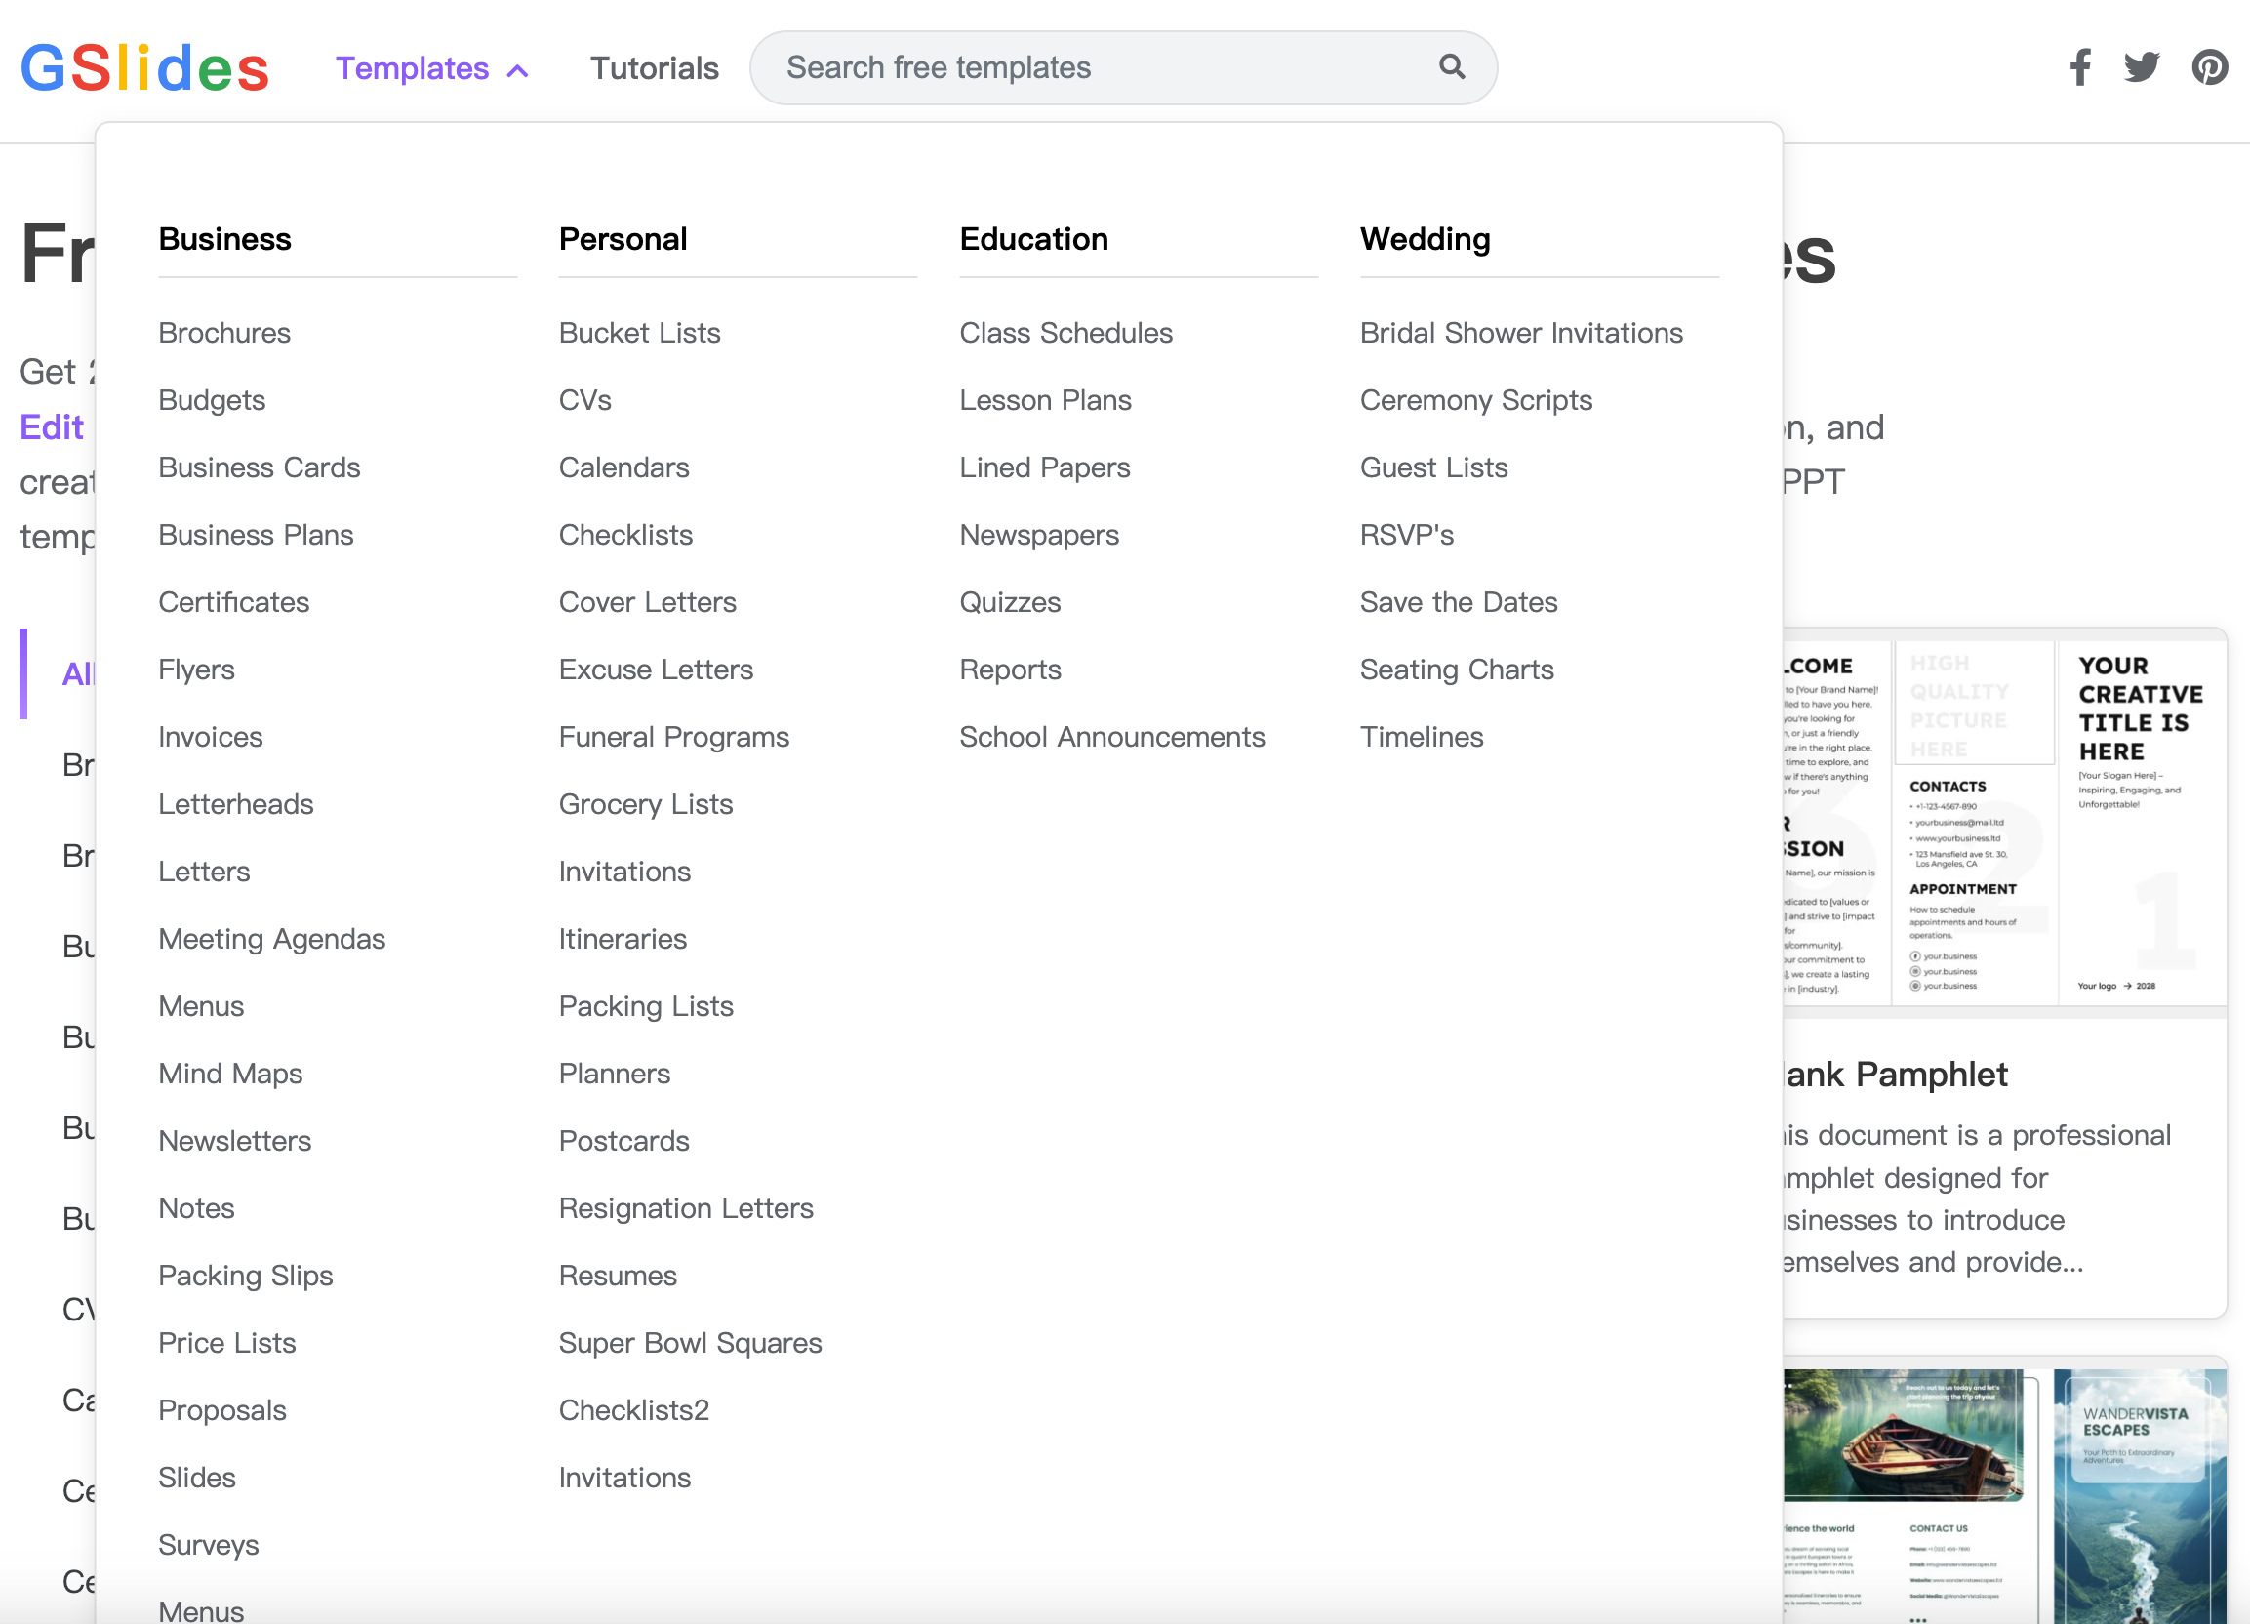Open Packing Lists templates
The width and height of the screenshot is (2250, 1624).
646,1006
